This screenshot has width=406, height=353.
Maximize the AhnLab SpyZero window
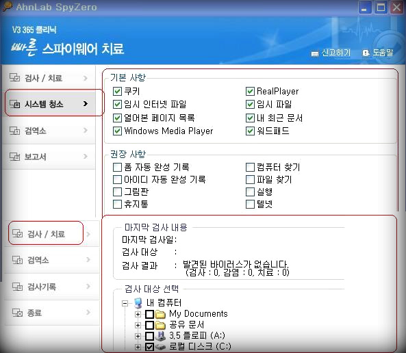pyautogui.click(x=381, y=8)
